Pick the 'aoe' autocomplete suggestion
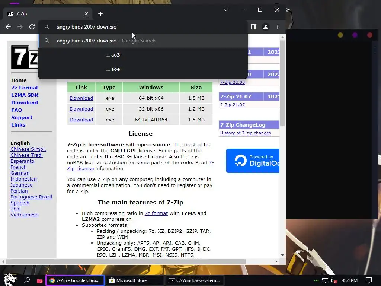The width and height of the screenshot is (381, 286). pyautogui.click(x=143, y=69)
